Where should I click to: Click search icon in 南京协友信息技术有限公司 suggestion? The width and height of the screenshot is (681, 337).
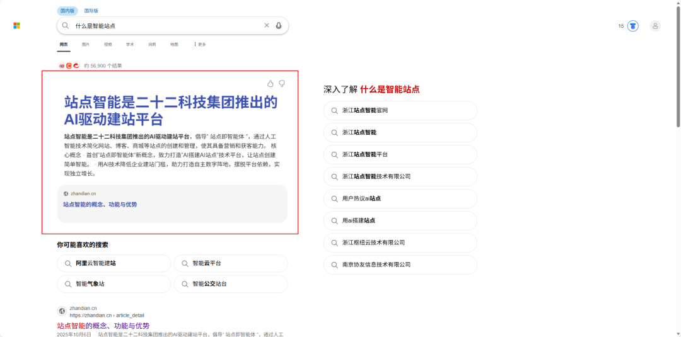coord(334,265)
